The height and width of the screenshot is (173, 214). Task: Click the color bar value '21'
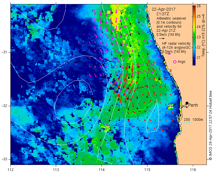[x=199, y=58]
